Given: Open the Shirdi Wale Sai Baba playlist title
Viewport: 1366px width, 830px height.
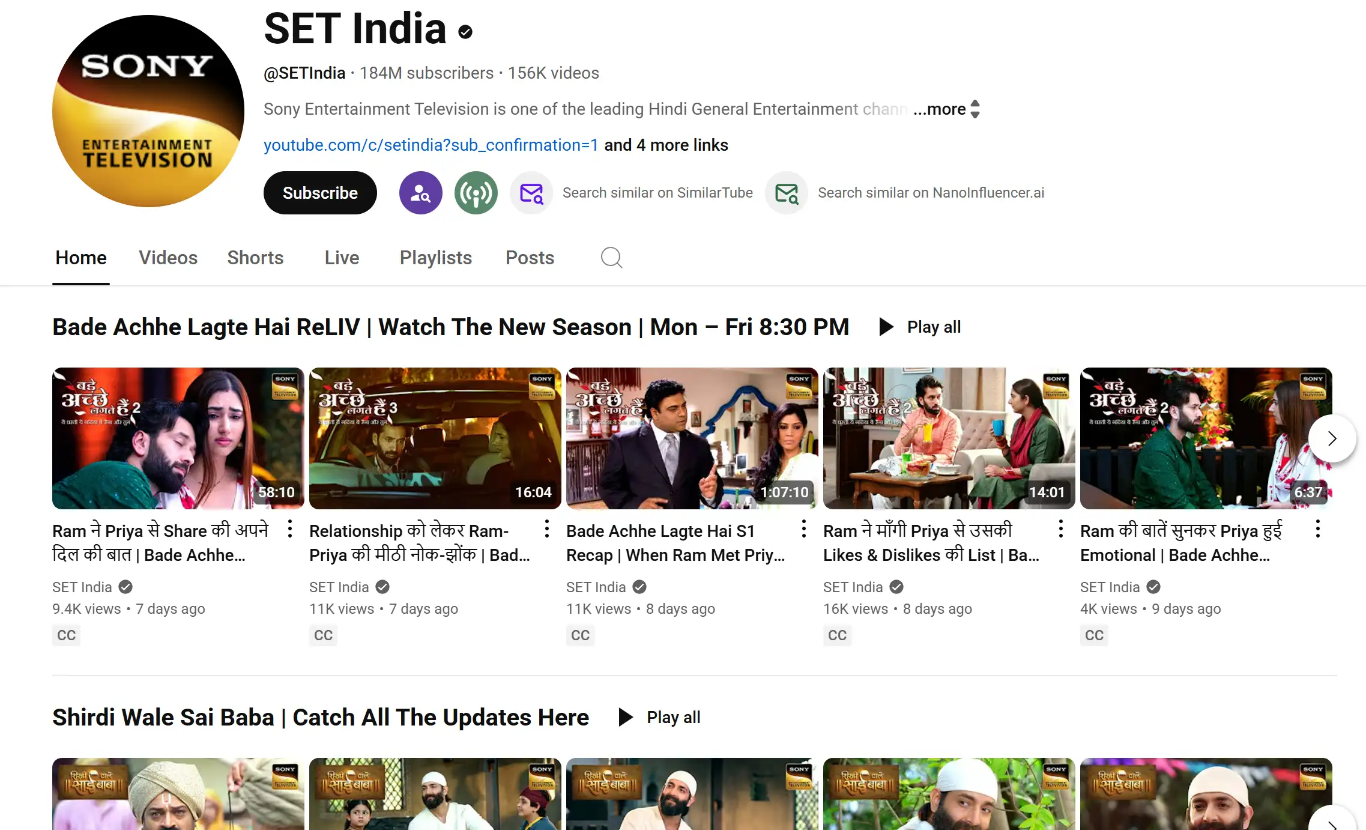Looking at the screenshot, I should 321,718.
